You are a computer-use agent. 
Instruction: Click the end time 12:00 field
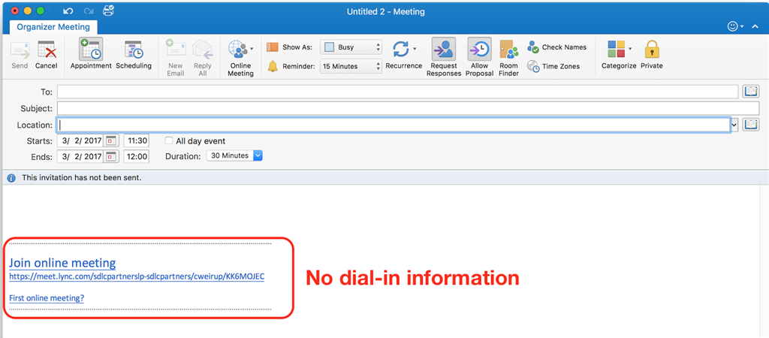coord(137,156)
